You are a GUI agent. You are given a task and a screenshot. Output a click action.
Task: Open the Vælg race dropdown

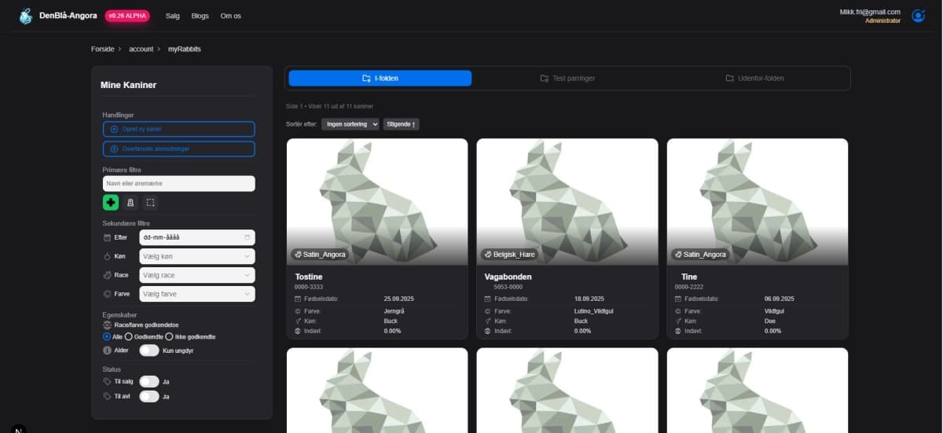point(196,275)
